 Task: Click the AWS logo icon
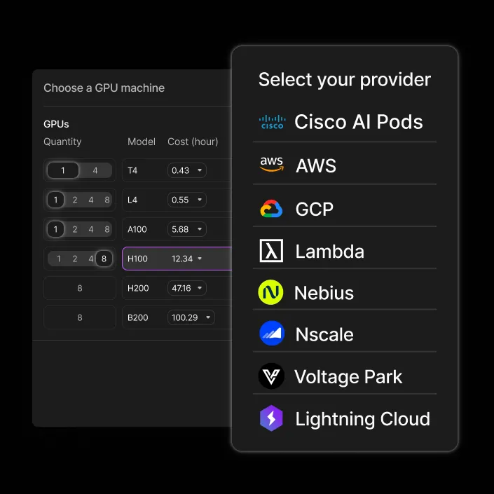(x=272, y=164)
